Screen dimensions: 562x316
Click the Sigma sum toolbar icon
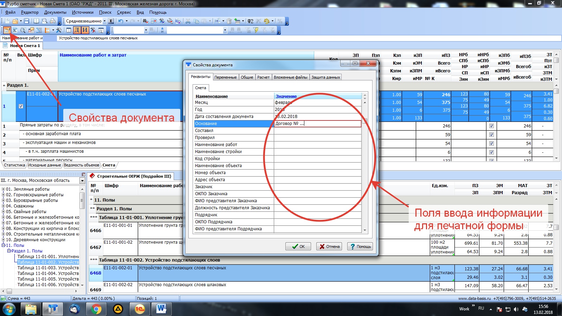tap(111, 21)
